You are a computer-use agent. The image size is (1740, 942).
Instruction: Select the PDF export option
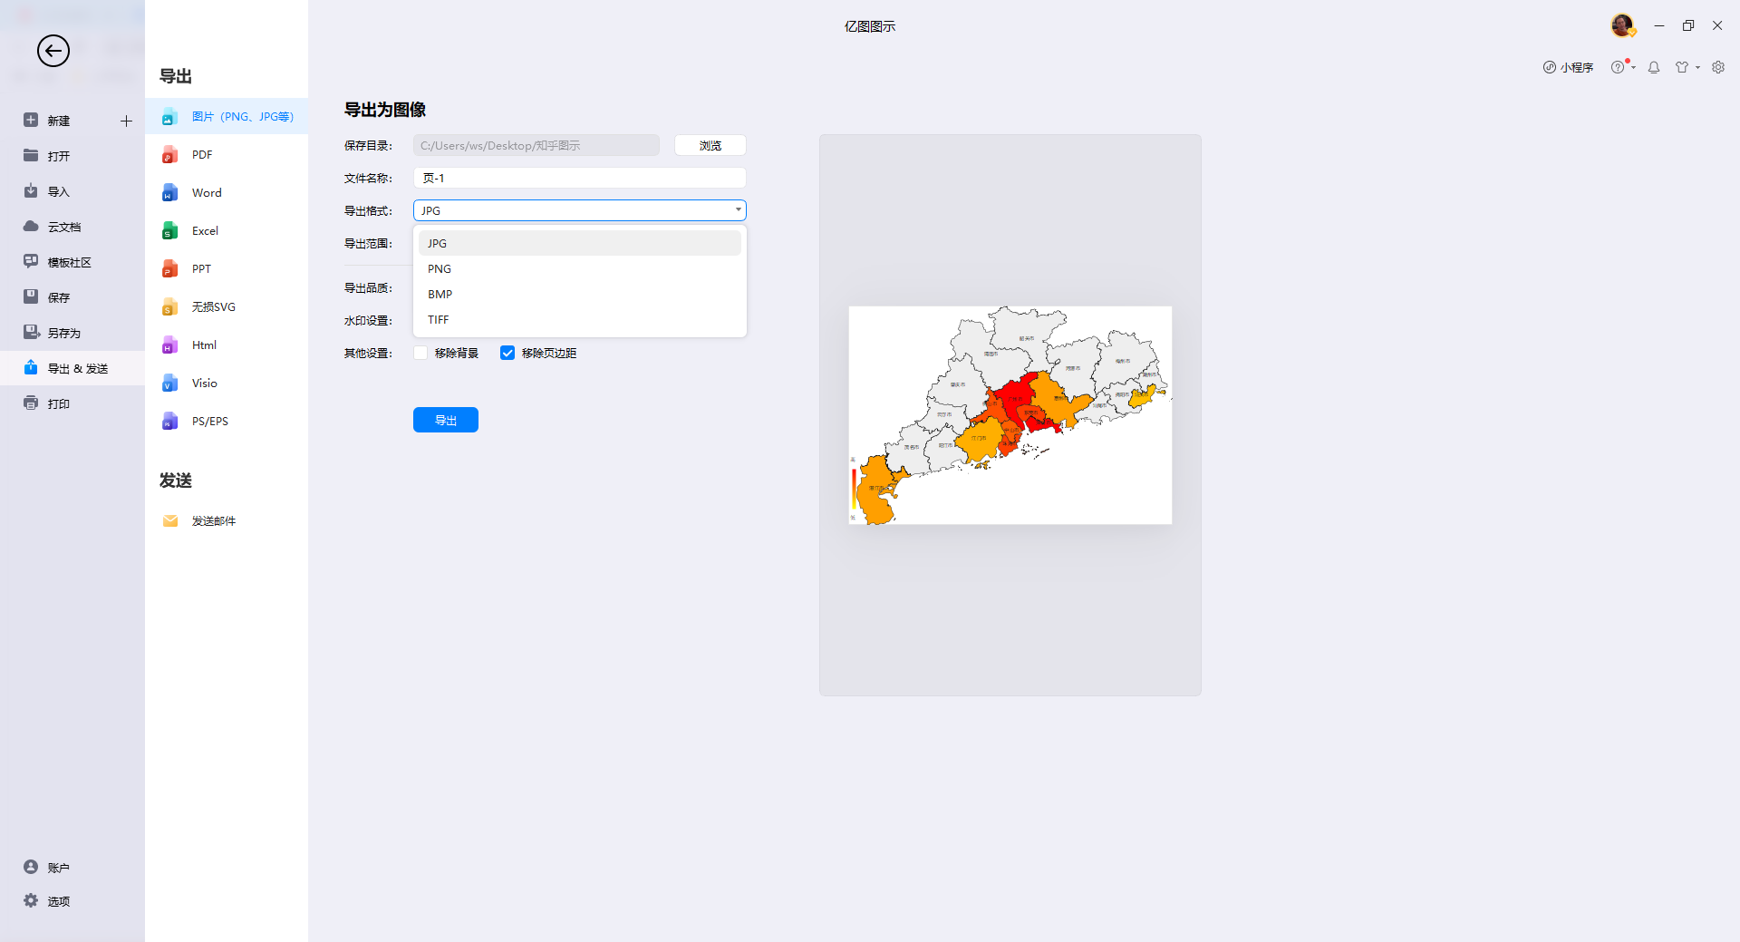[x=200, y=154]
